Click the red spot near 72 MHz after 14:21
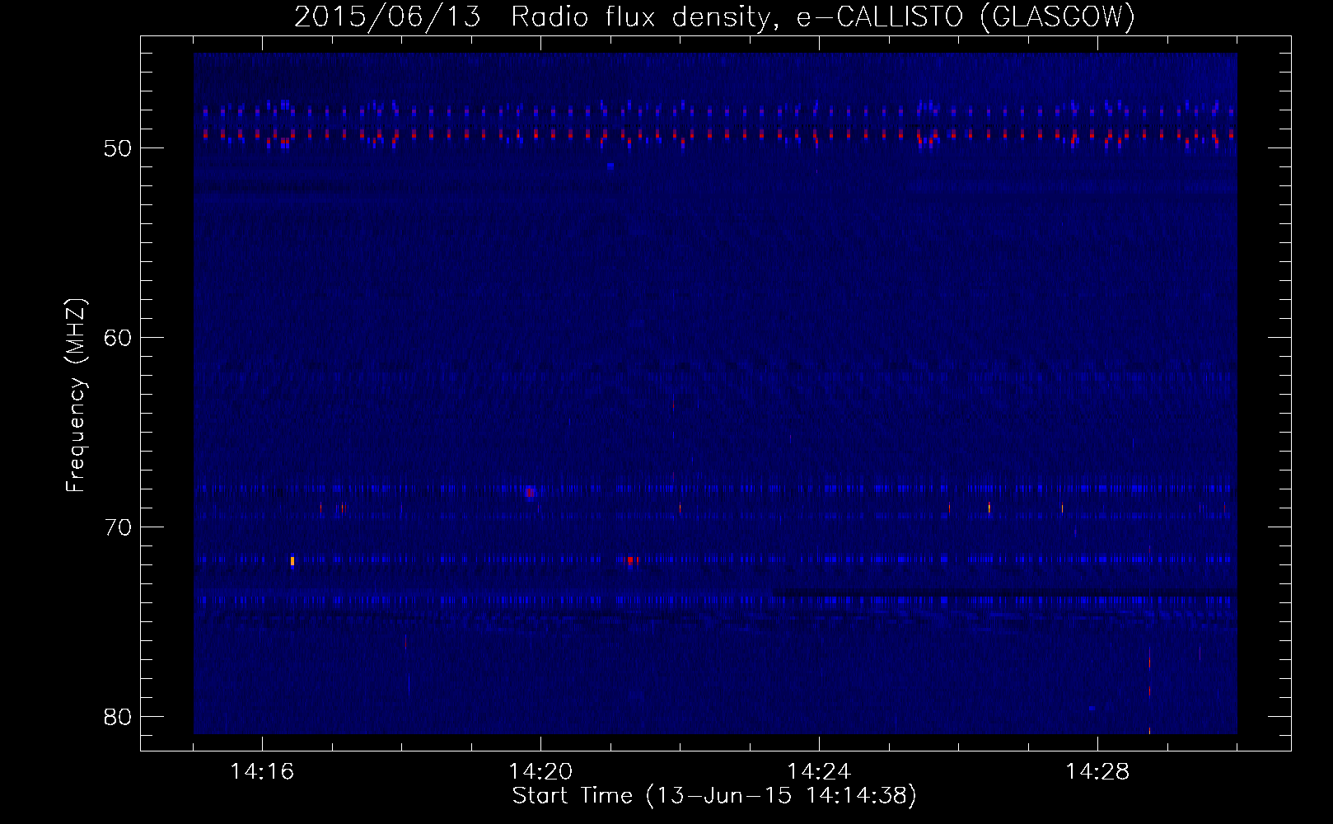The width and height of the screenshot is (1333, 824). [631, 560]
